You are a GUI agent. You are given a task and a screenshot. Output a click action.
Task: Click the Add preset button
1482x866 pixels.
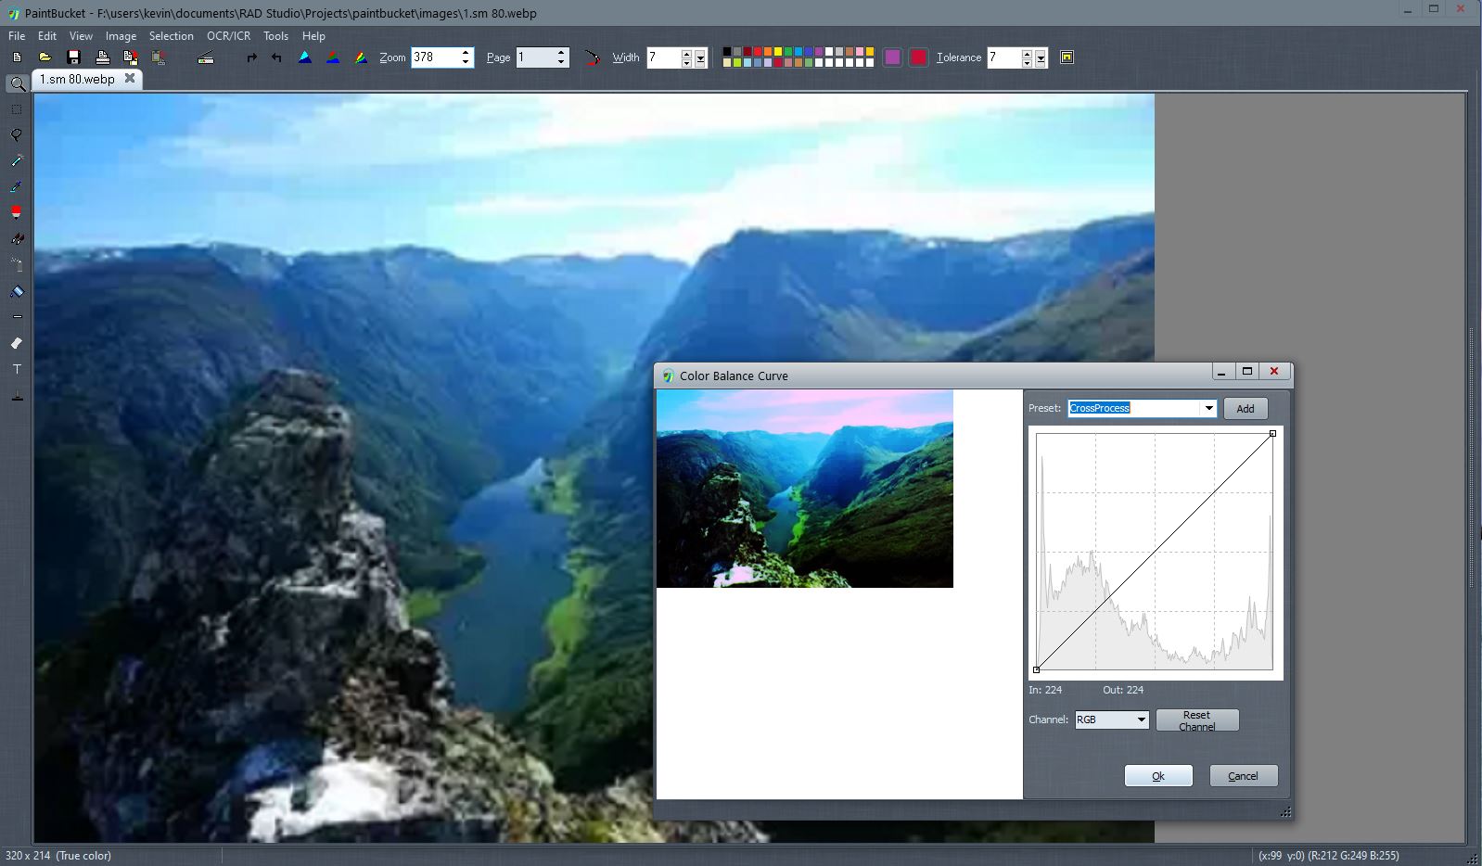click(1245, 408)
